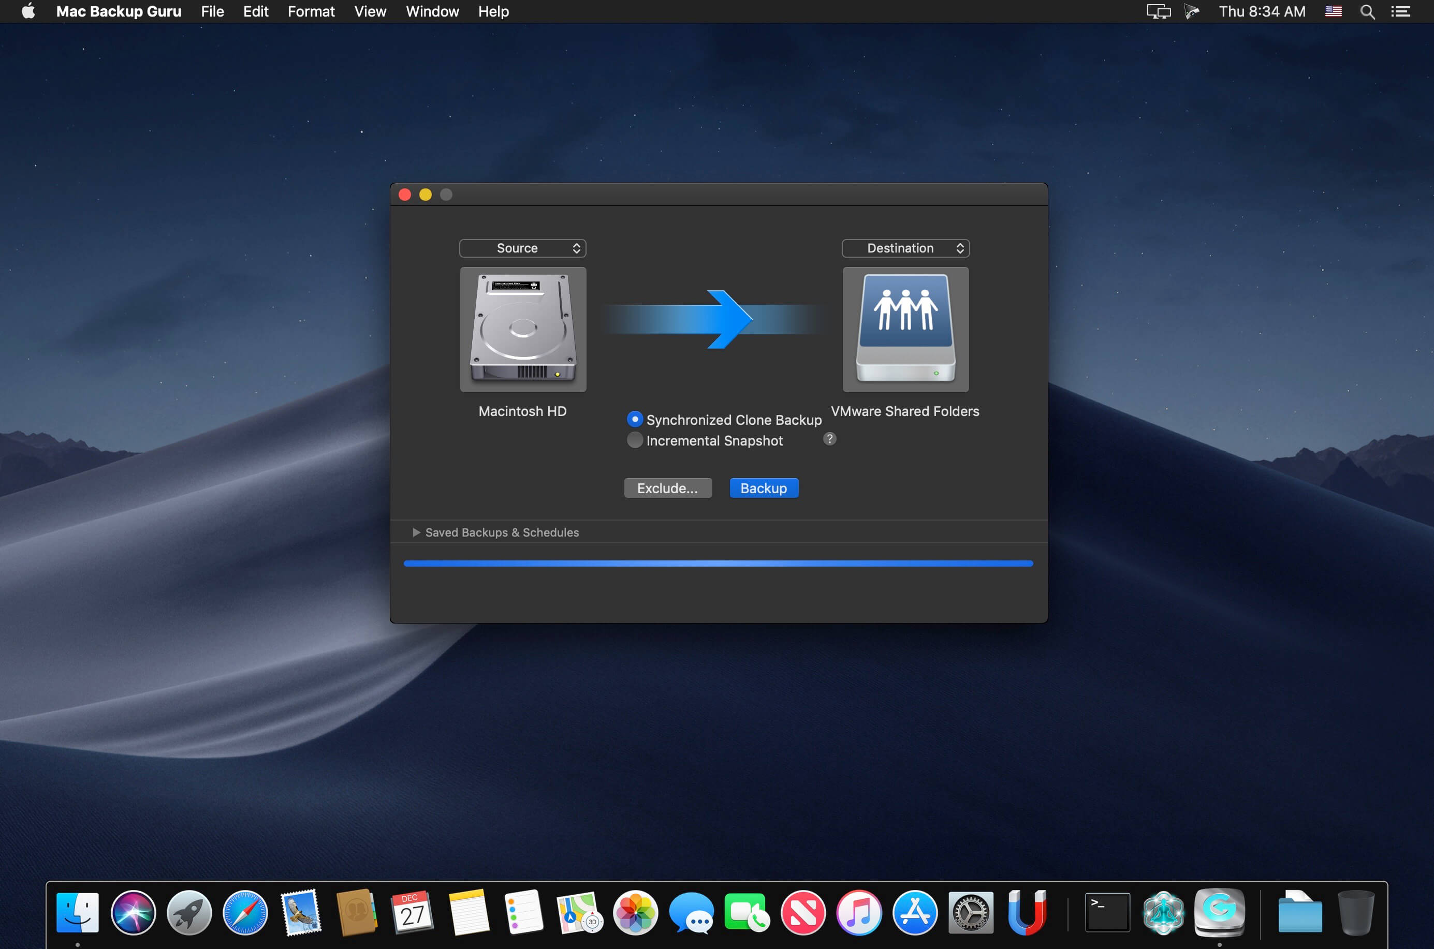Viewport: 1434px width, 949px height.
Task: Select Synchronized Clone Backup radio button
Action: [x=633, y=419]
